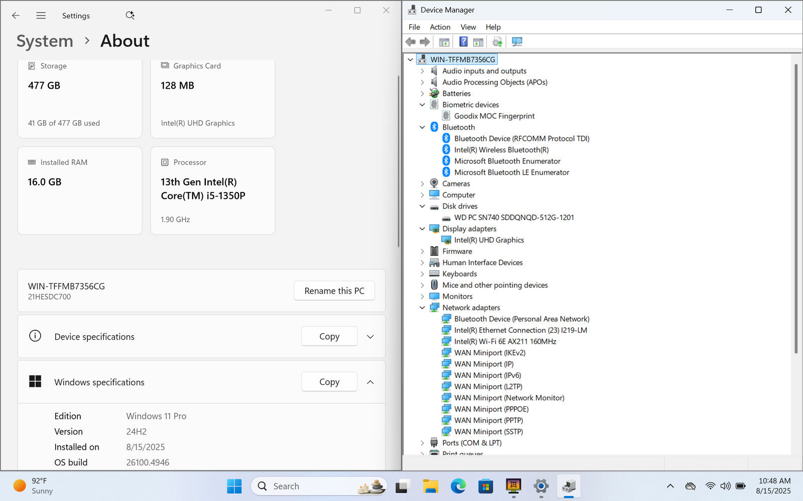
Task: Expand Cameras category
Action: click(x=422, y=184)
